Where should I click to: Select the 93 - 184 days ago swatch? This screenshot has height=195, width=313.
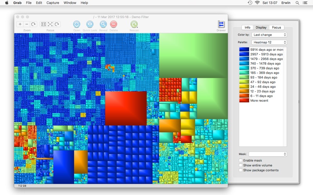click(x=244, y=77)
